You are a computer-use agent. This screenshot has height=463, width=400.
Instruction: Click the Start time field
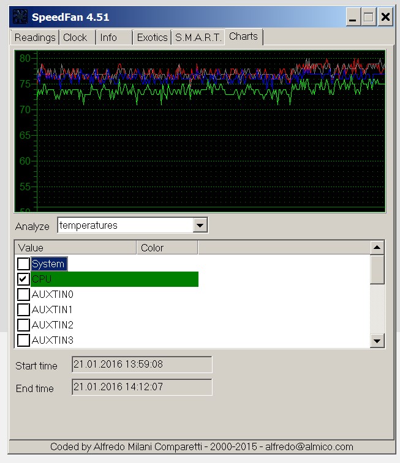pos(142,365)
